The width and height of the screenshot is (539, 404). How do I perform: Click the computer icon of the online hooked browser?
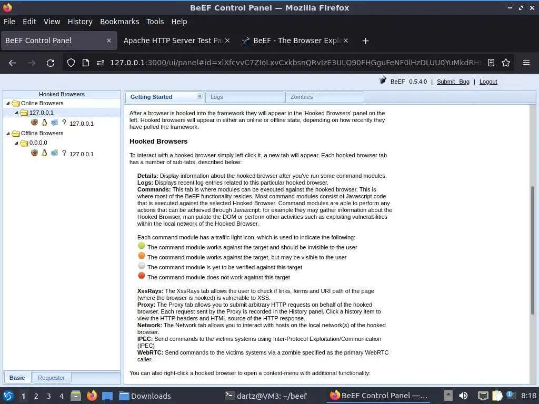(x=54, y=122)
